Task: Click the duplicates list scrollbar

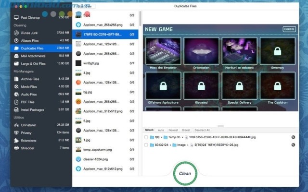Action: click(x=140, y=19)
